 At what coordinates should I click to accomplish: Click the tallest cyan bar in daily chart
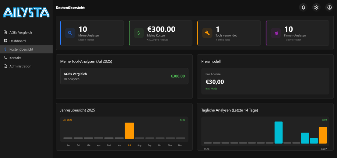pos(278,132)
